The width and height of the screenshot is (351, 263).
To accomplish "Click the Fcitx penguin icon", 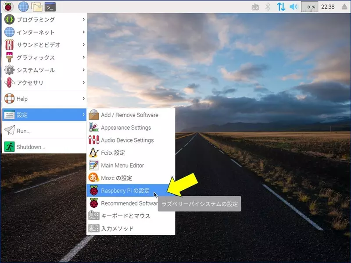I will (x=94, y=153).
